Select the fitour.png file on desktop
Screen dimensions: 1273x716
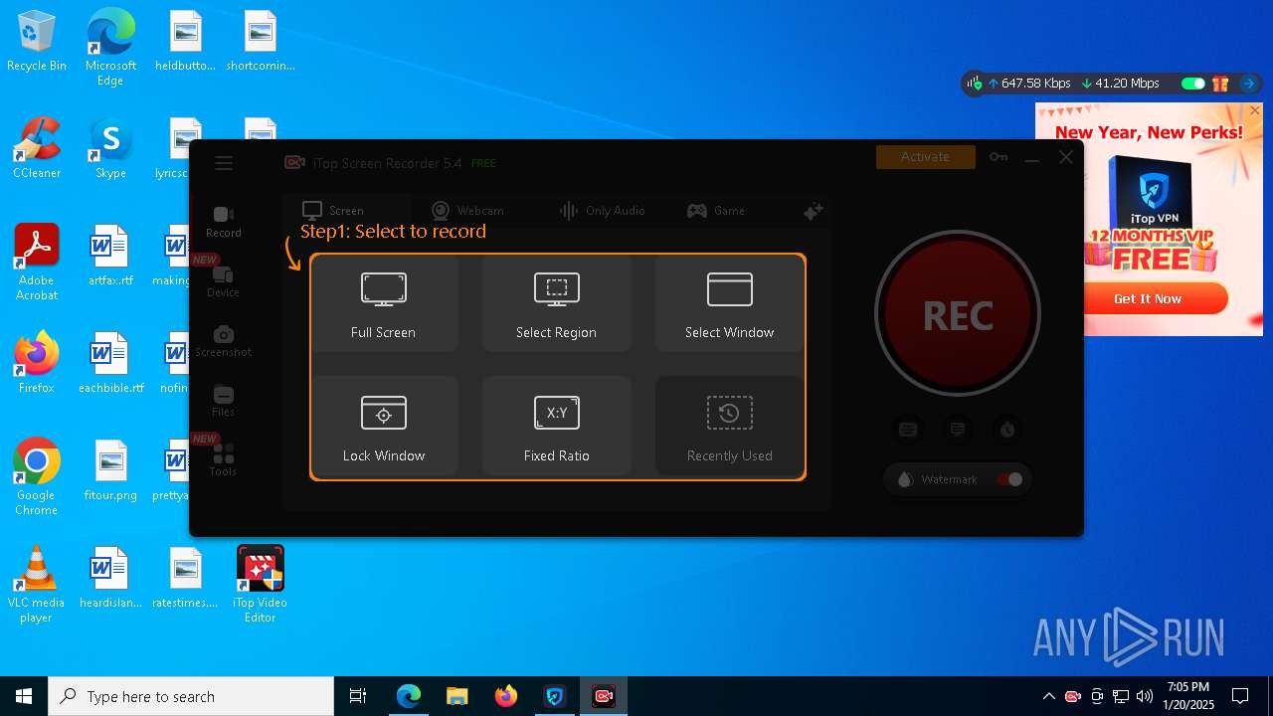[x=110, y=470]
